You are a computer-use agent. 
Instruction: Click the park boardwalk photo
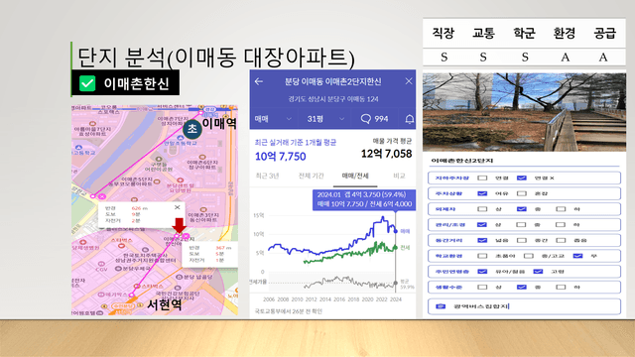524,112
